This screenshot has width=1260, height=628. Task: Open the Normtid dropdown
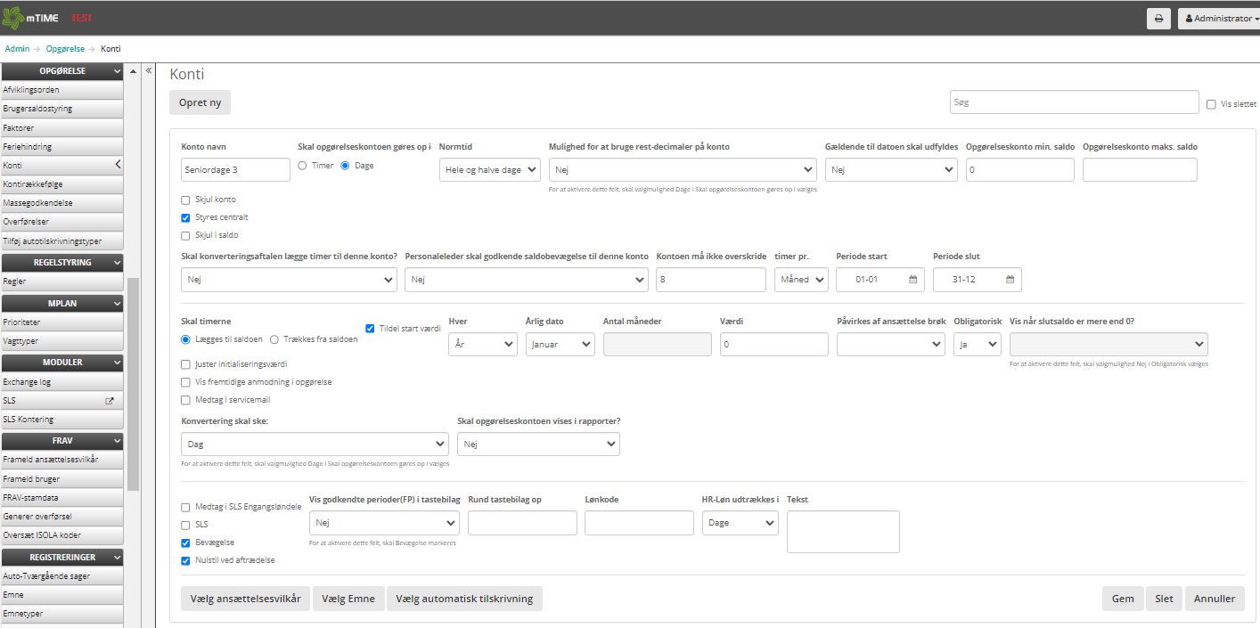click(490, 170)
